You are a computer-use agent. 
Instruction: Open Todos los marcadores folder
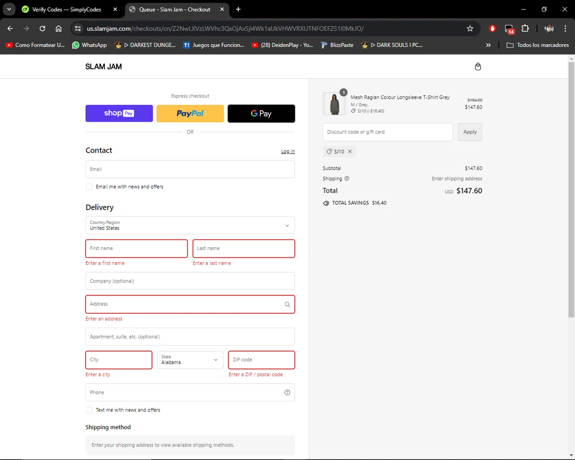coord(537,45)
